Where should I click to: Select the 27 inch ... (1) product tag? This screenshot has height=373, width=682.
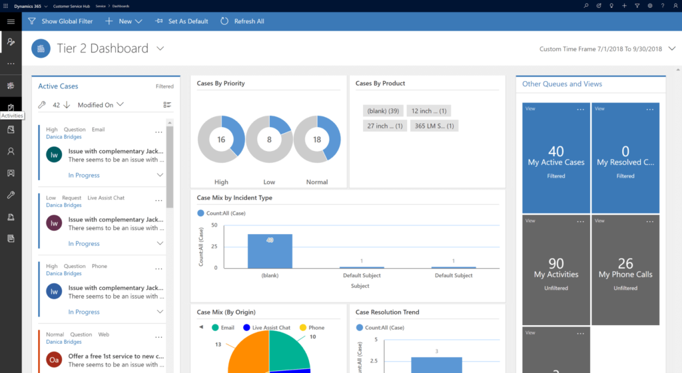(385, 126)
